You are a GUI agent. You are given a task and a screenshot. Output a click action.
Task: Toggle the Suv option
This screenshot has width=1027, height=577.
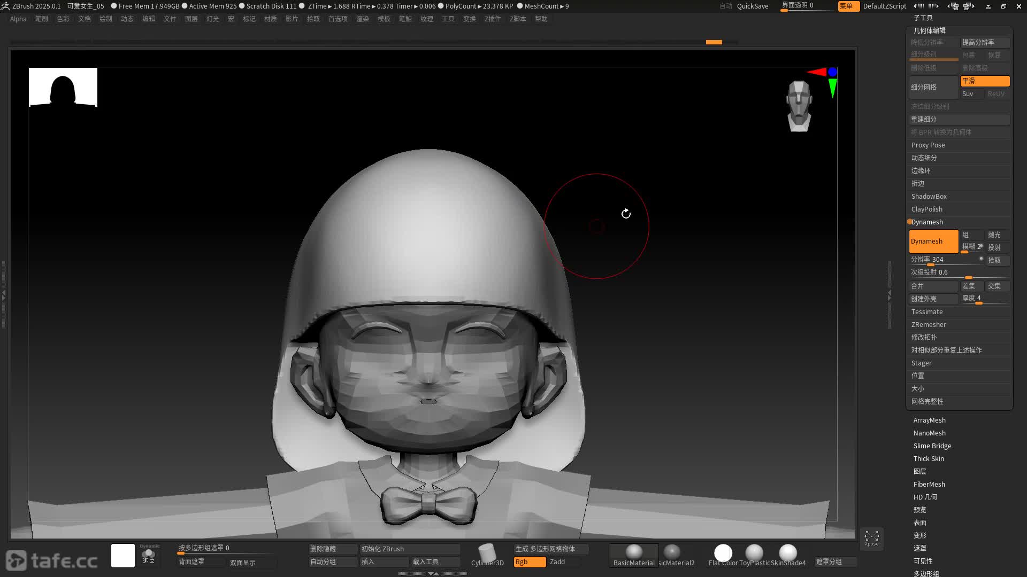pyautogui.click(x=972, y=94)
